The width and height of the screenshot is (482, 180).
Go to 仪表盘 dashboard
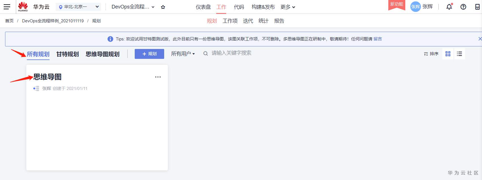point(203,7)
